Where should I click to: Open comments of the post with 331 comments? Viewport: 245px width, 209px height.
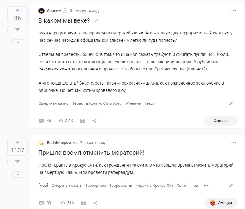pyautogui.click(x=46, y=203)
